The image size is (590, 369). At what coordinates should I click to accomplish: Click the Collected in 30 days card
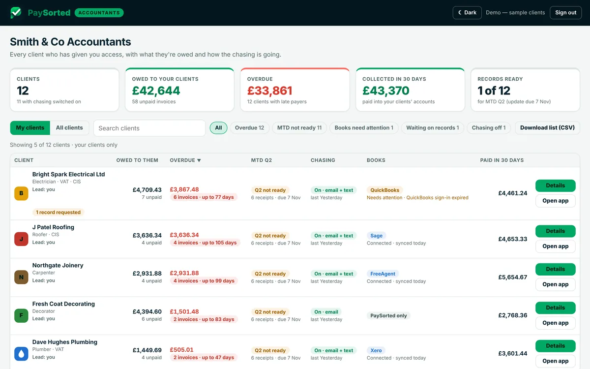coord(410,90)
